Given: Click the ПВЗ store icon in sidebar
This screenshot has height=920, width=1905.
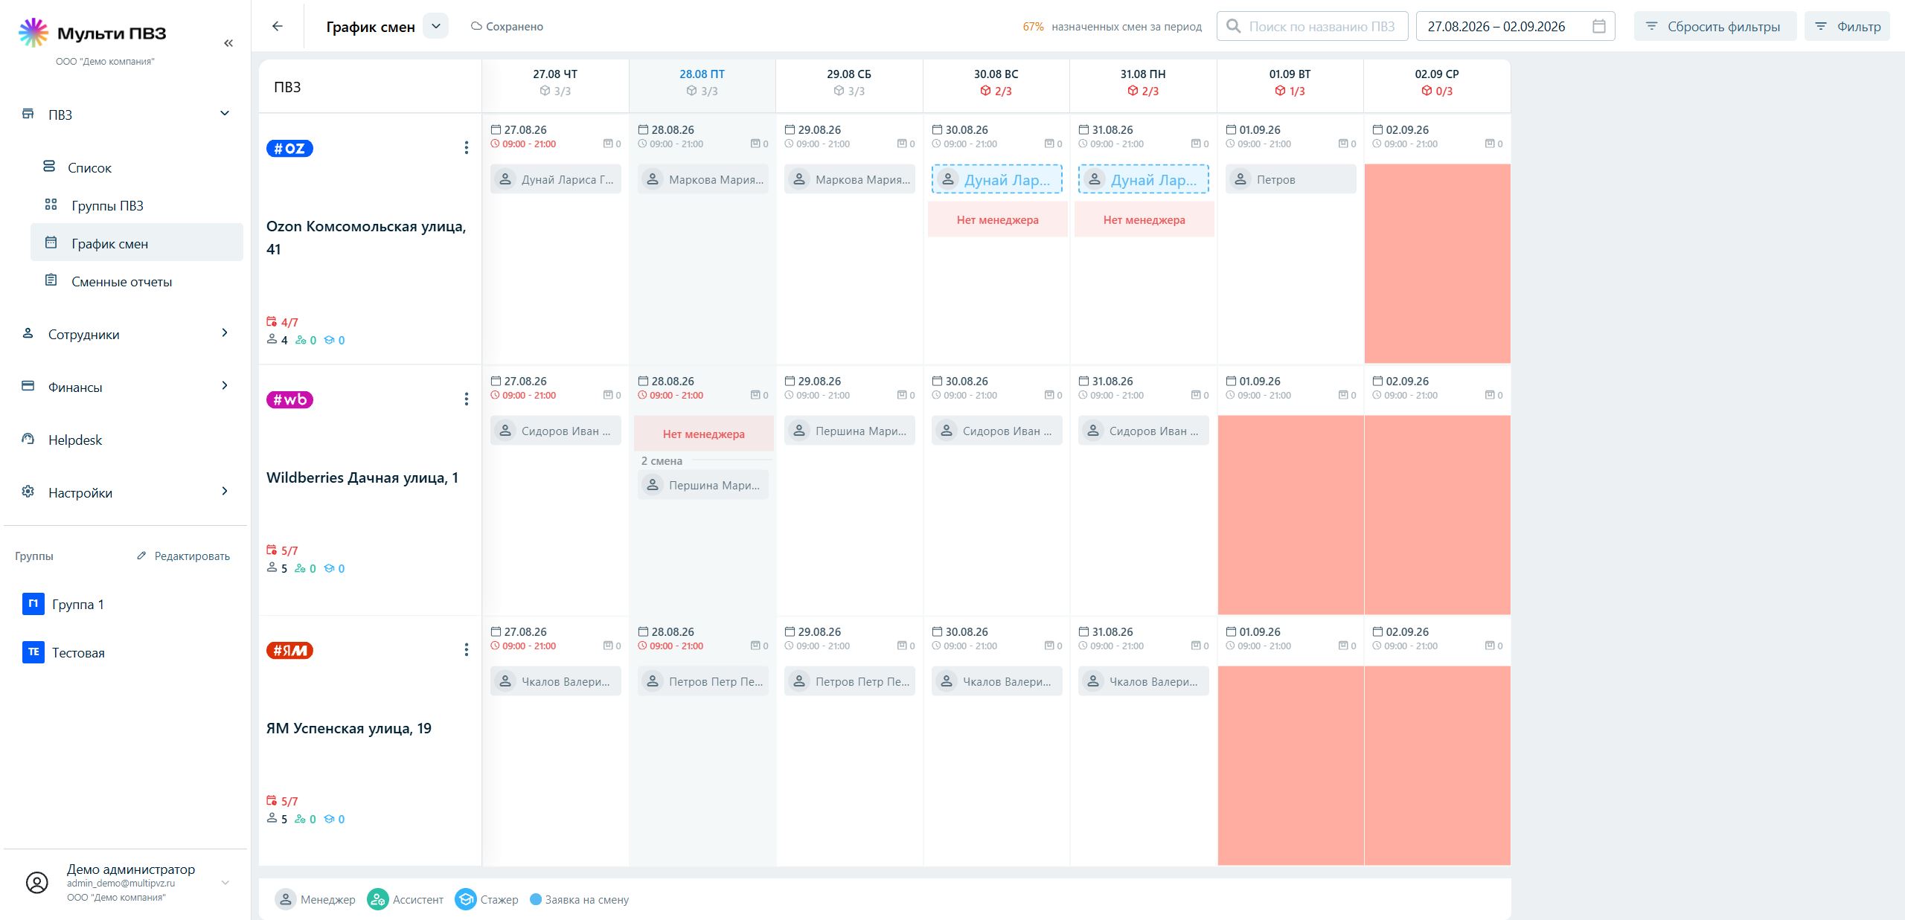Looking at the screenshot, I should coord(28,114).
